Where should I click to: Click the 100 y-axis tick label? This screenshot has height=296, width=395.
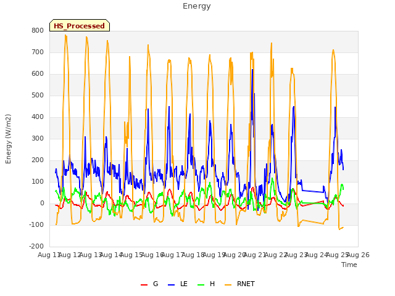coord(38,182)
